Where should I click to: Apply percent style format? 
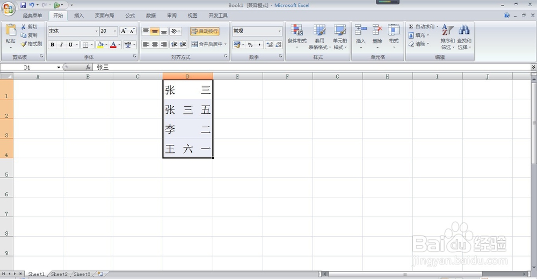[250, 45]
